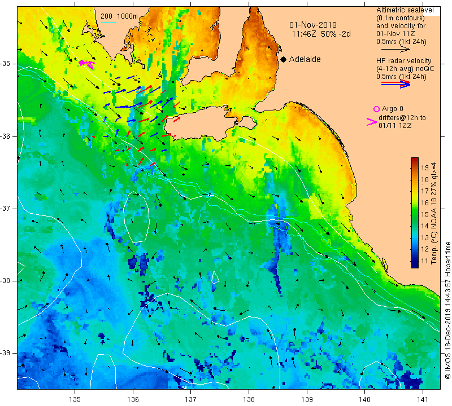Click the red-blue HF radar legend arrow
452x406 pixels.
click(x=395, y=84)
